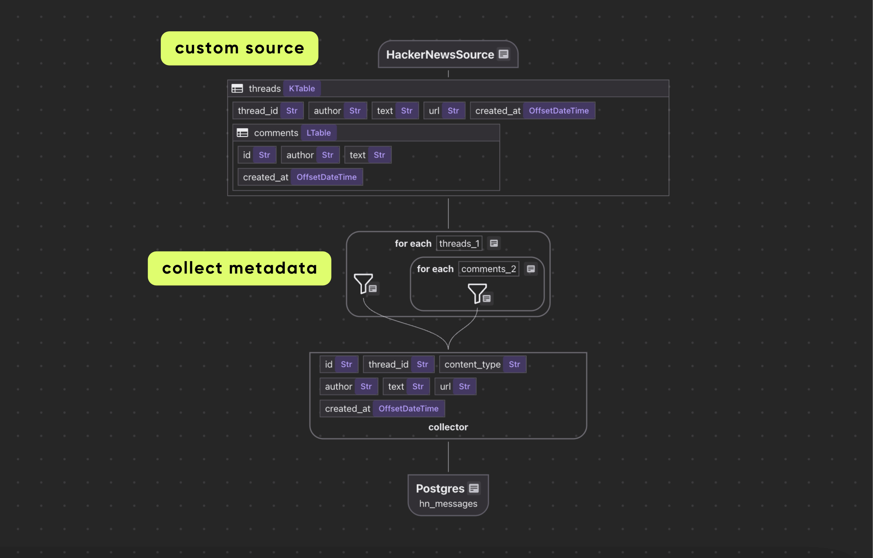Open the notes icon next to comments_2 loop

click(x=531, y=269)
